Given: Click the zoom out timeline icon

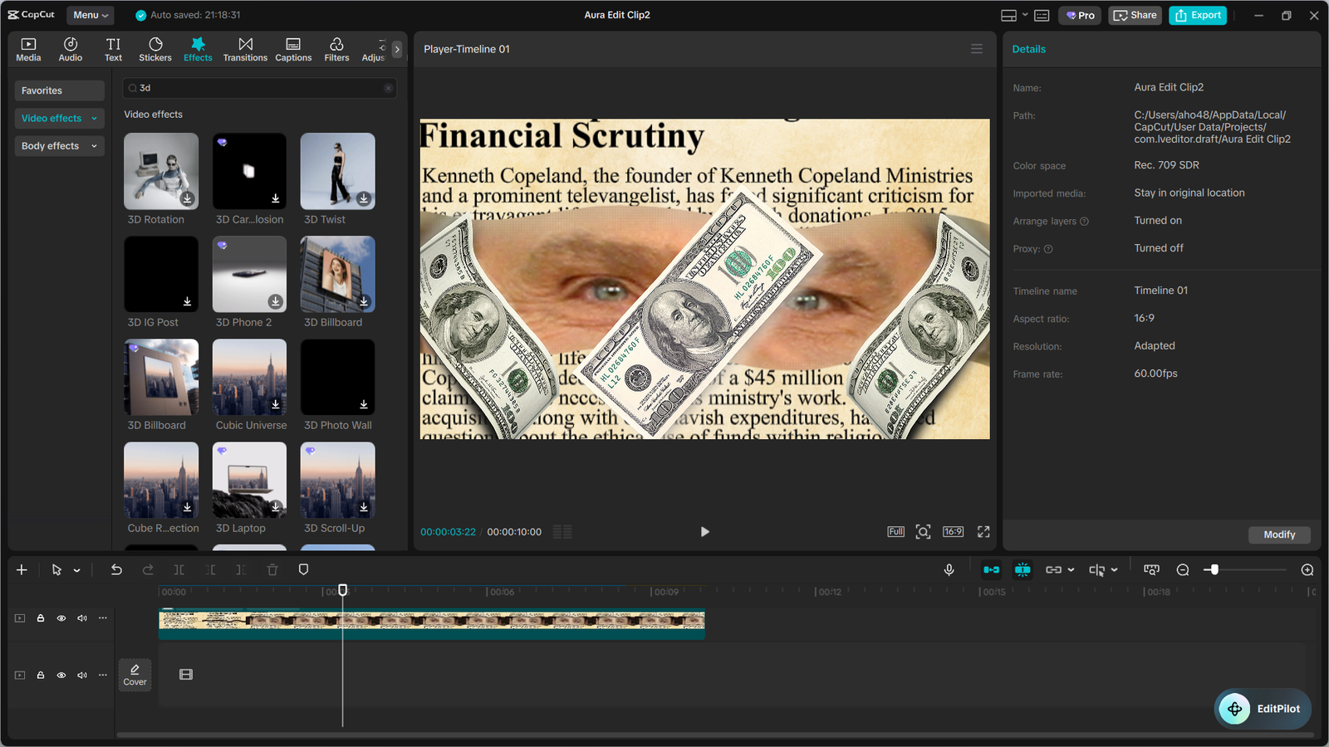Looking at the screenshot, I should pos(1183,570).
